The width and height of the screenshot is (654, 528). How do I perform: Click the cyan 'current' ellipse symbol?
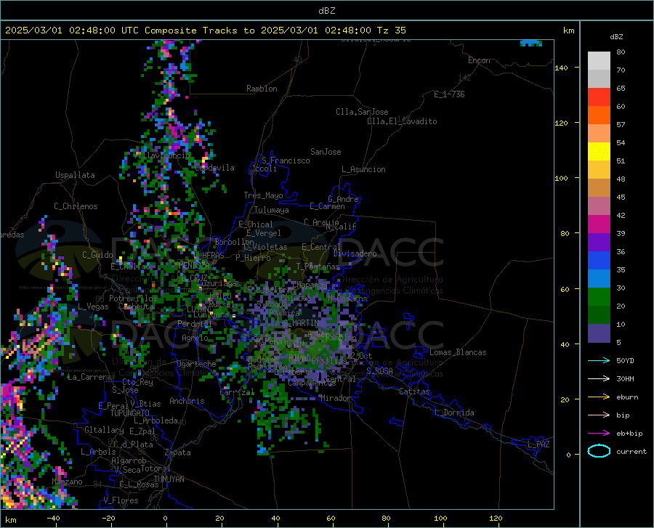599,451
